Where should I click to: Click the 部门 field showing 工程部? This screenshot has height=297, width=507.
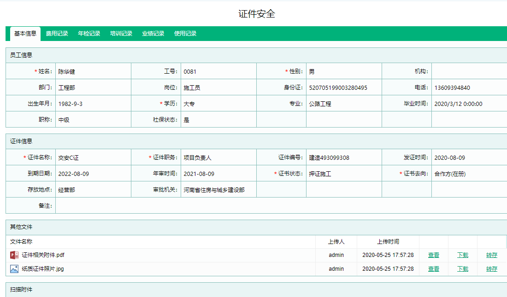[x=93, y=87]
